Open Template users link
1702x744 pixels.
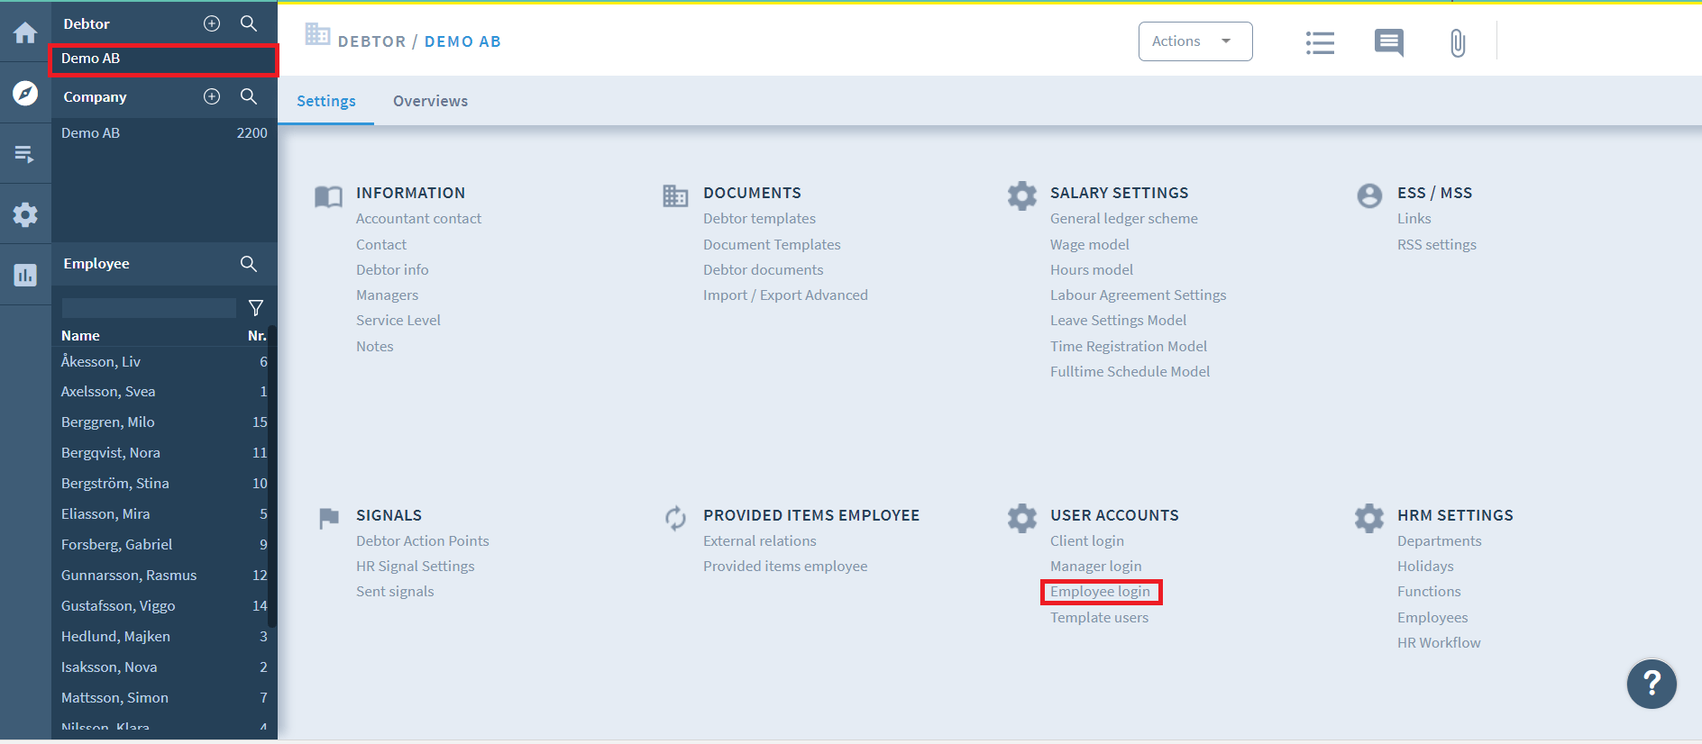[1099, 618]
